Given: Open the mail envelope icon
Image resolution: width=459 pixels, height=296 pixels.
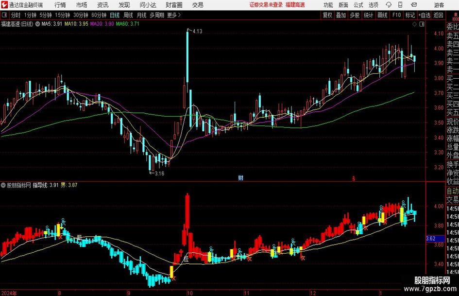Looking at the screenshot, I should [x=414, y=5].
